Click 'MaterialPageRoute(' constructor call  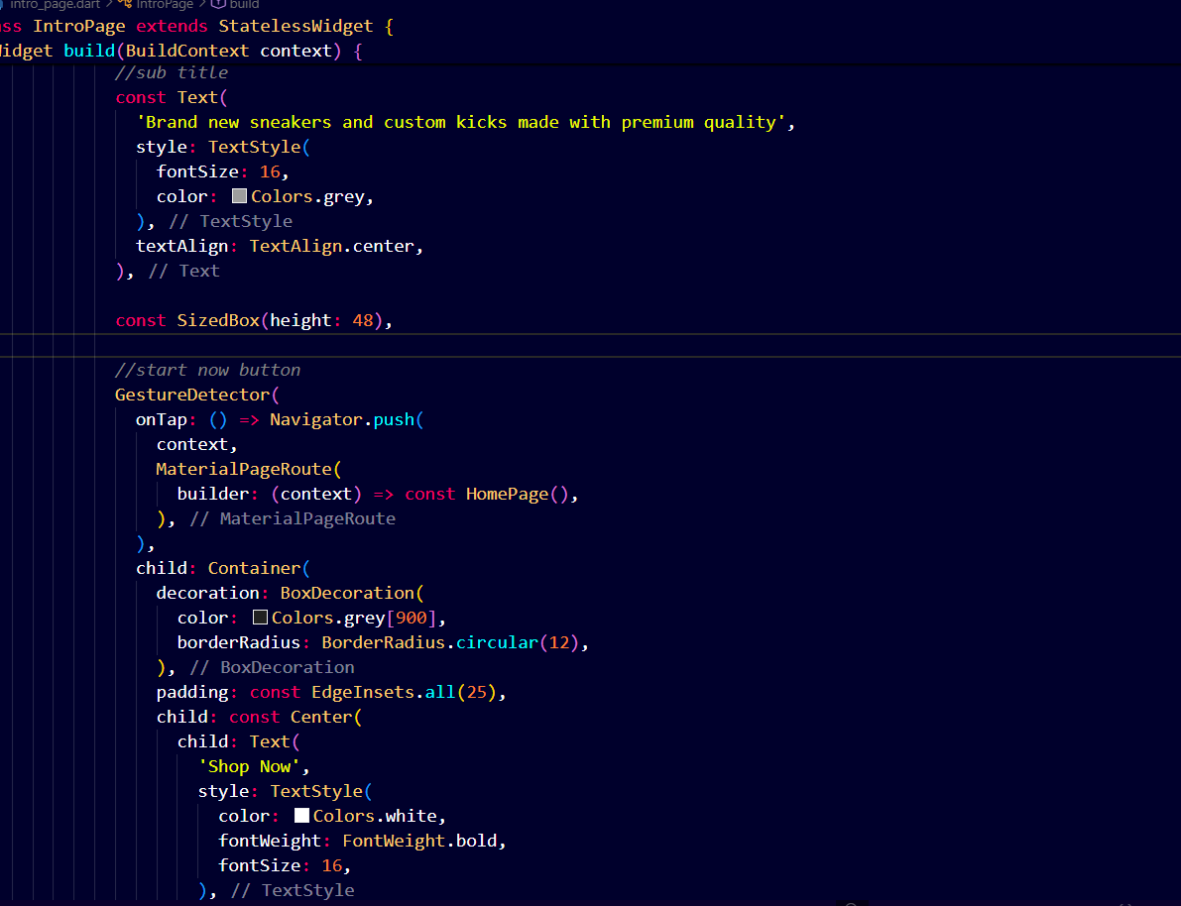point(249,469)
